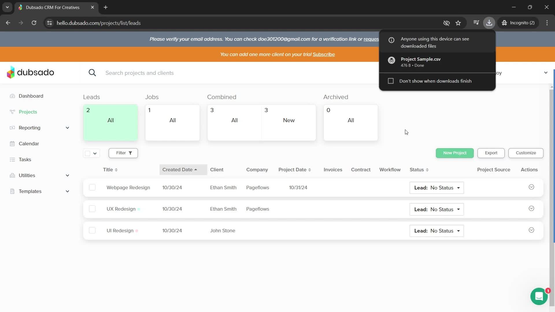Click the Customize button
The image size is (555, 312).
coord(526,153)
